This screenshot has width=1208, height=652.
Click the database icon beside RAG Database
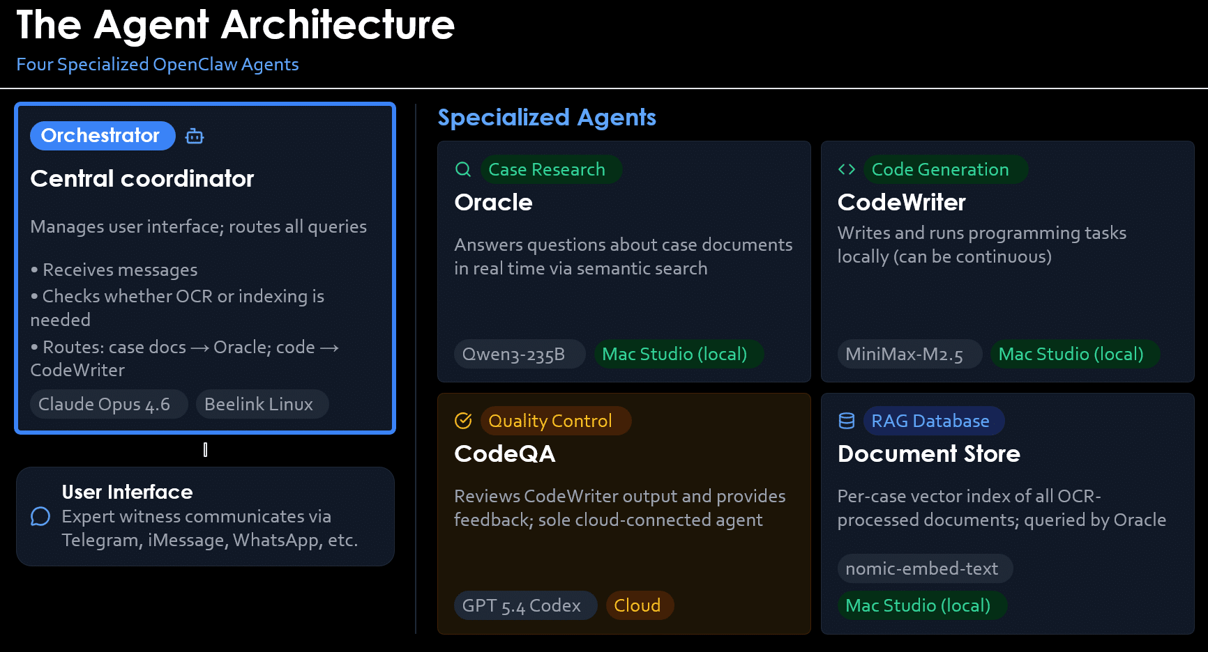pyautogui.click(x=847, y=421)
